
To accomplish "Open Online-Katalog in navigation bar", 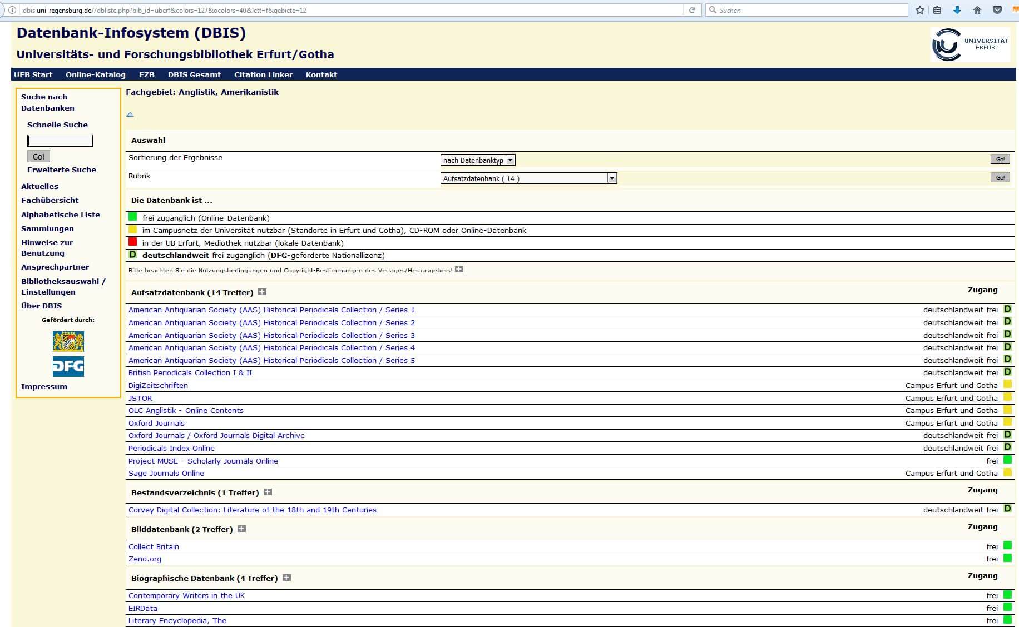I will tap(96, 74).
